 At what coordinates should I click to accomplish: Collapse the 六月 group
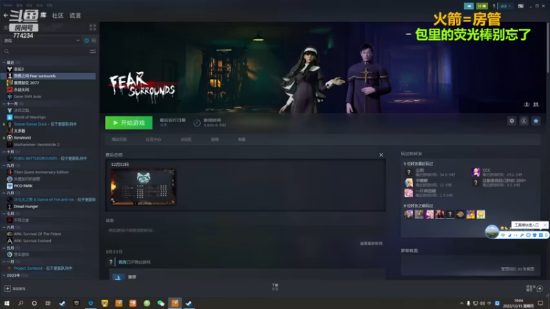coord(4,227)
